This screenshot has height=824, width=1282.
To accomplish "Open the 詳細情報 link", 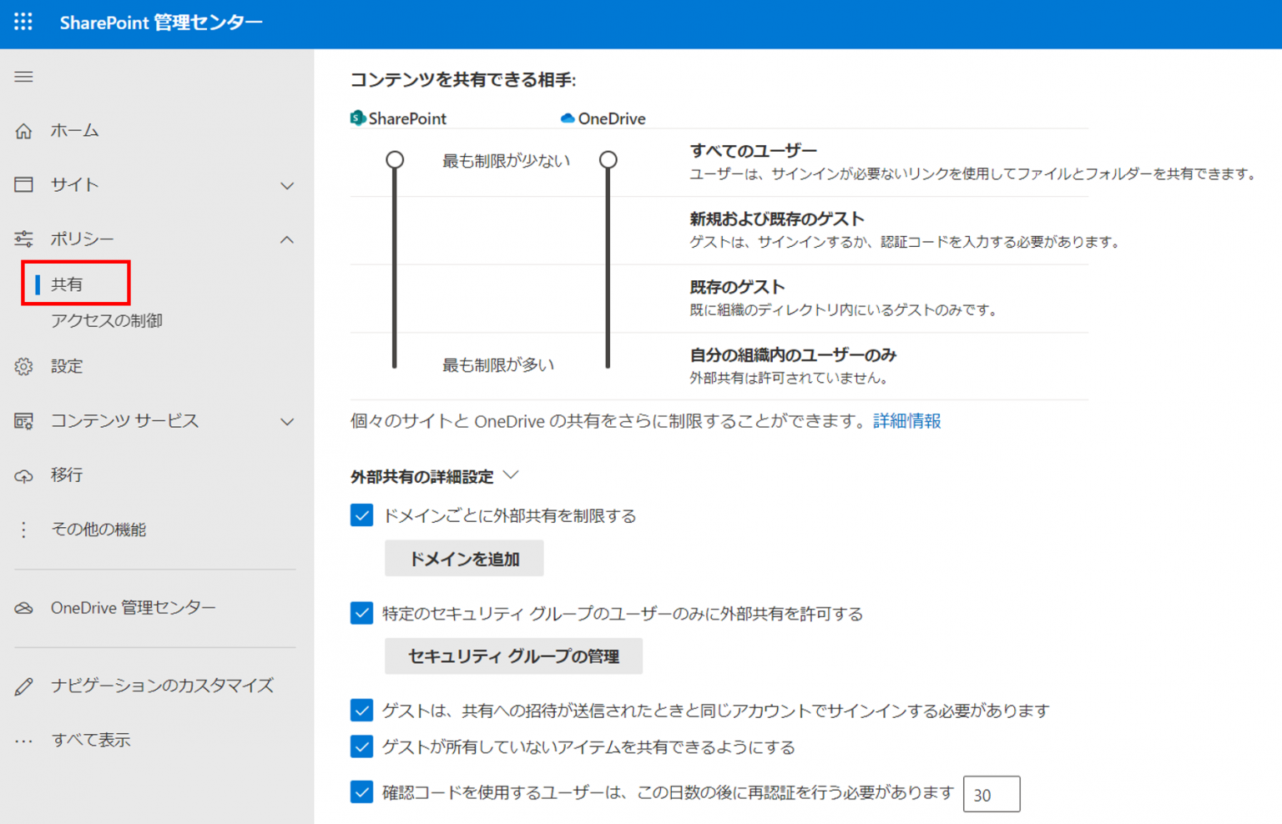I will click(907, 420).
